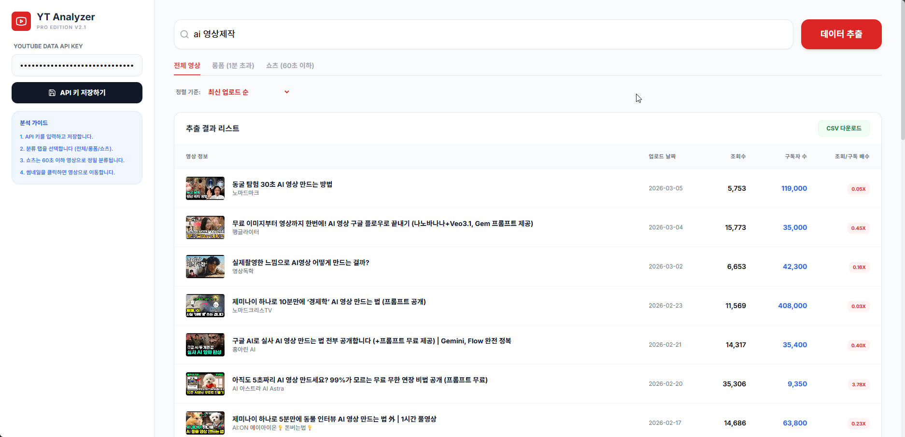
Task: Click the 구글 AI 실사 영상 video thumbnail
Action: click(x=205, y=344)
